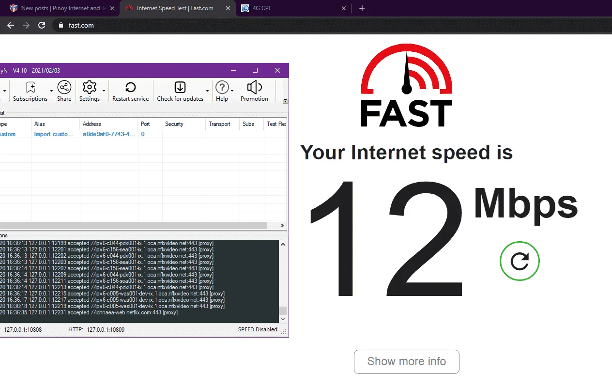Click Restart service in v2rayN
612x387 pixels.
point(130,92)
